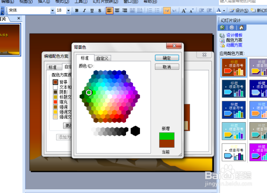This screenshot has height=193, width=267.
Task: Toggle underline formatting in toolbar
Action: click(x=92, y=11)
